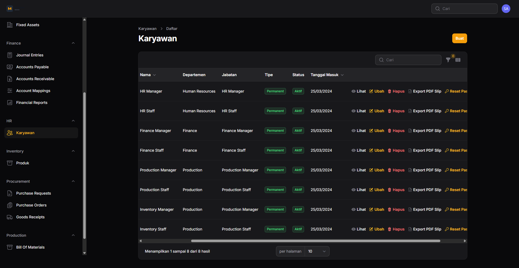
Task: Click the global Cari search field
Action: point(464,9)
